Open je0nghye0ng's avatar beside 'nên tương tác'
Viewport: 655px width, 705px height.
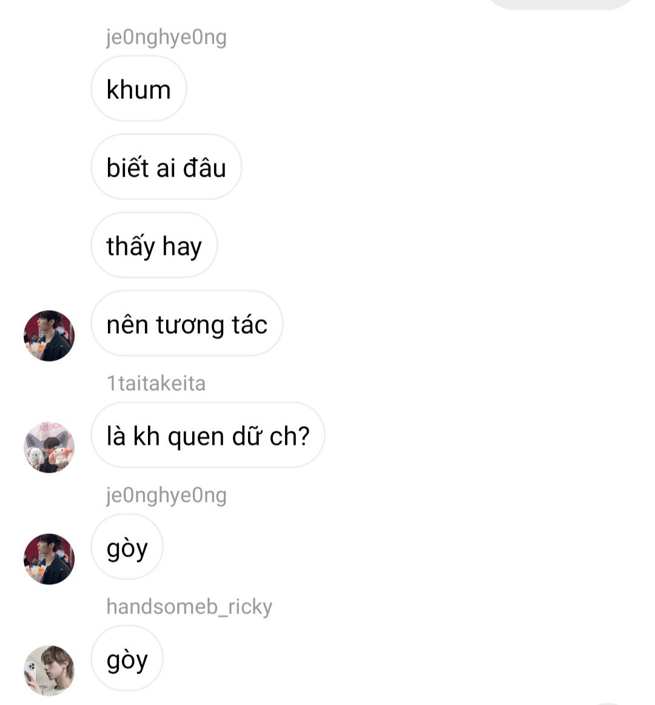[49, 336]
